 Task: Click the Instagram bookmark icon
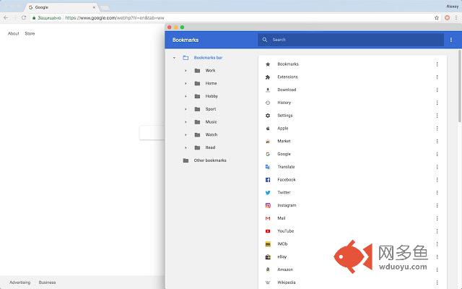pos(268,205)
